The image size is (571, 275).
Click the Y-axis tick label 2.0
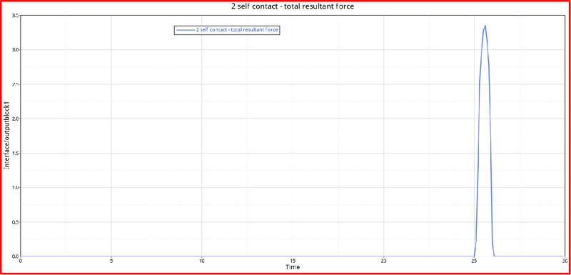point(15,119)
